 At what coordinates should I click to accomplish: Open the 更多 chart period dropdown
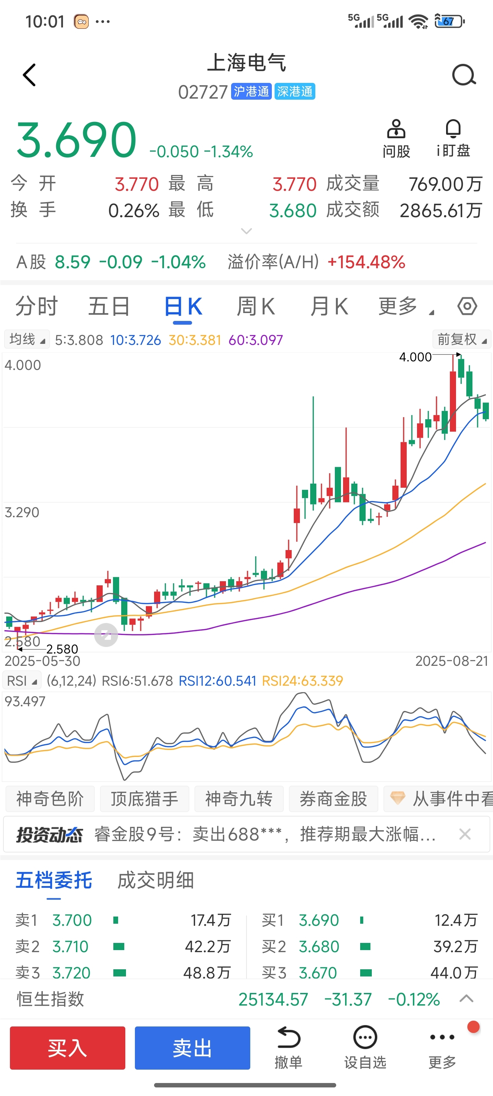click(x=406, y=306)
